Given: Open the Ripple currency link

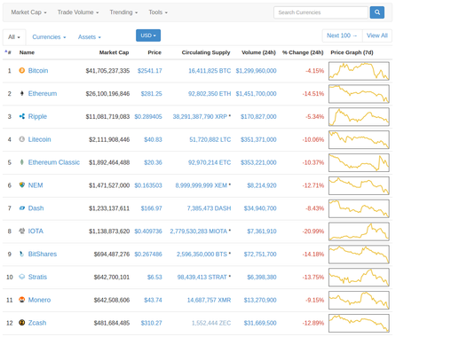Looking at the screenshot, I should [x=37, y=116].
